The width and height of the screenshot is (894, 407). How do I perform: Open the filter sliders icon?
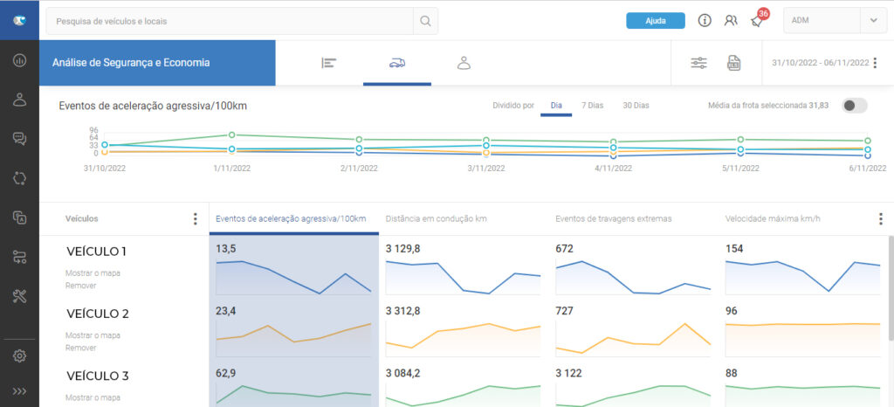(x=699, y=63)
